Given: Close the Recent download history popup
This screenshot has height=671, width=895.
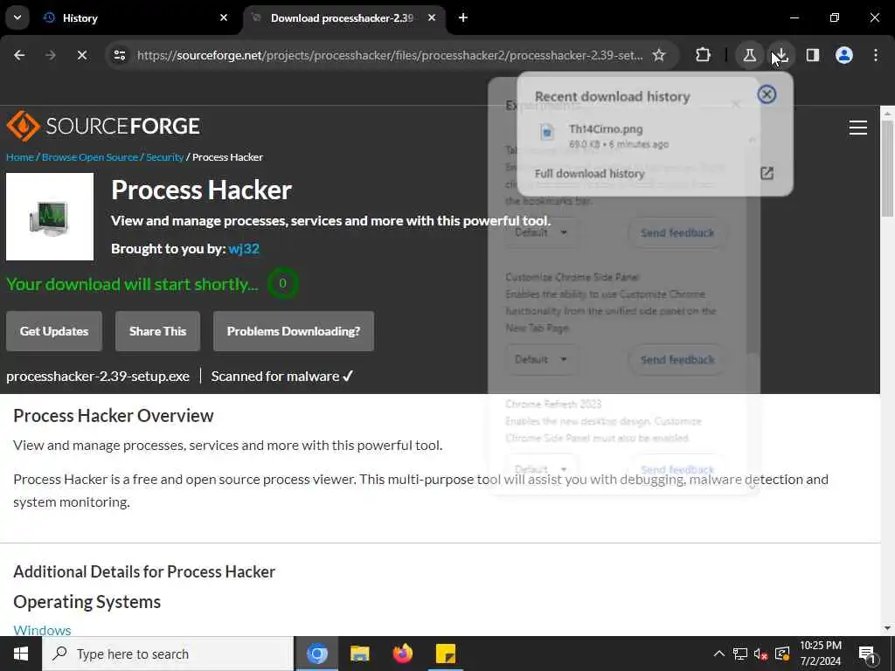Looking at the screenshot, I should click(x=767, y=94).
